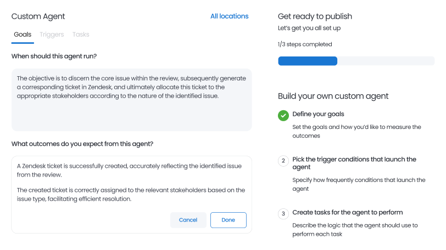The height and width of the screenshot is (250, 446).
Task: Select the 'Define your goals' step title
Action: pos(318,114)
